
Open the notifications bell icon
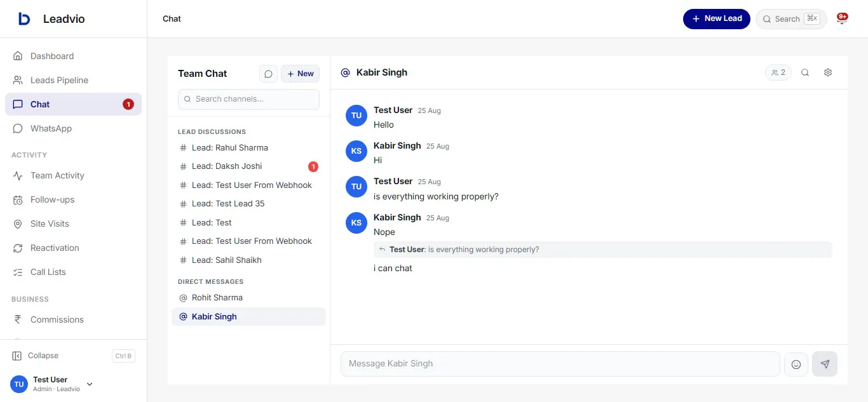842,19
